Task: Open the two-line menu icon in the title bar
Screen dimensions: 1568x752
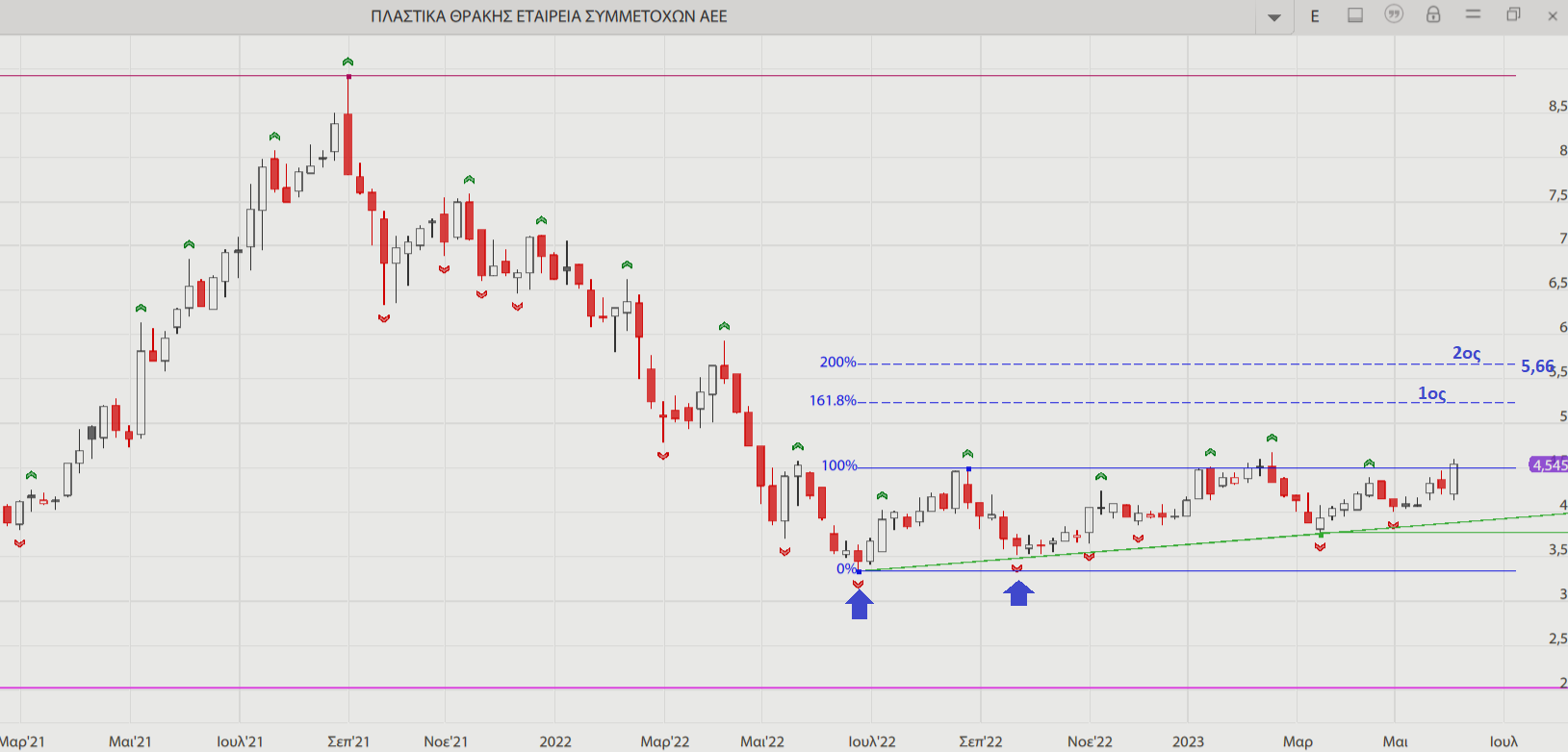Action: (x=1473, y=14)
